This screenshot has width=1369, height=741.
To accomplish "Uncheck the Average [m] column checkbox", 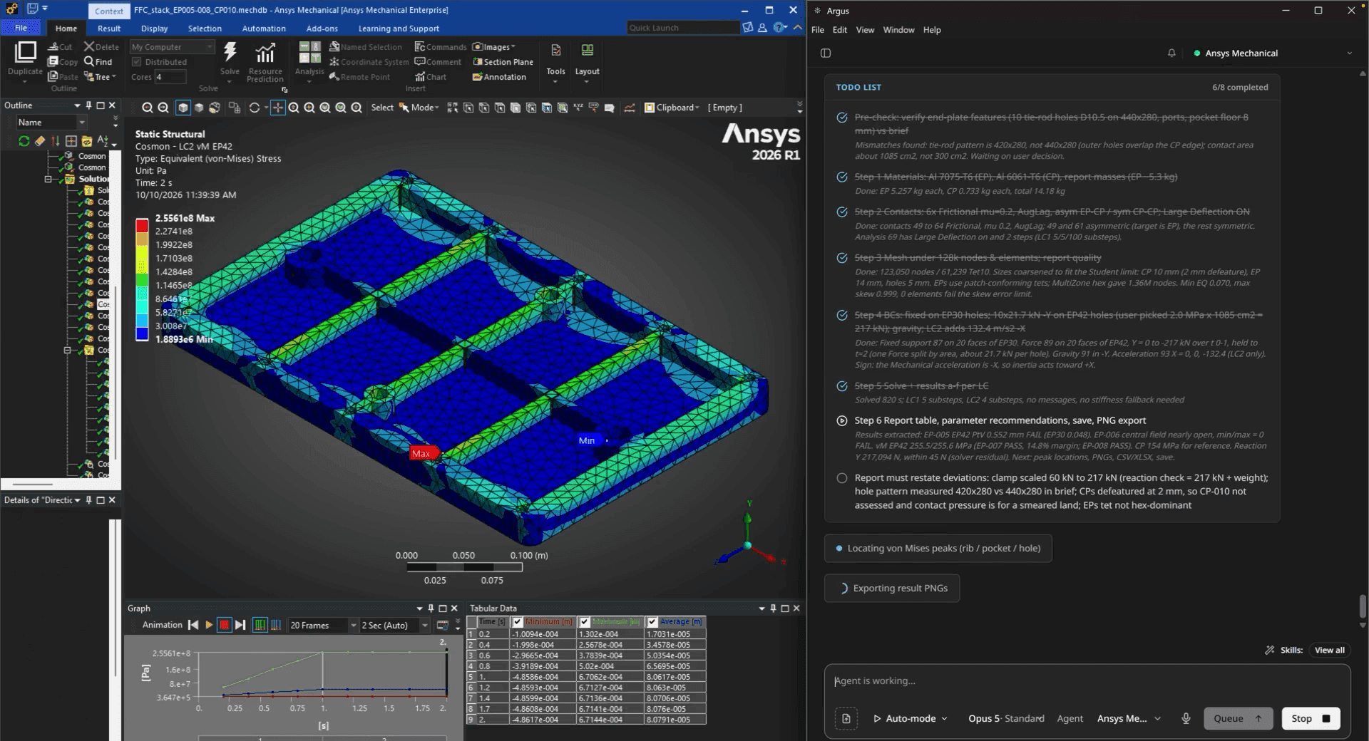I will coord(652,622).
